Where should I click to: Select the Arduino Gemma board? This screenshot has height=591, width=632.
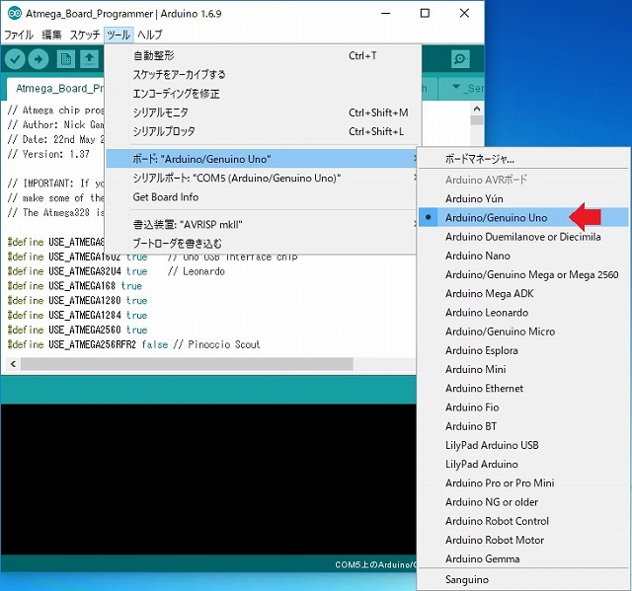click(523, 558)
